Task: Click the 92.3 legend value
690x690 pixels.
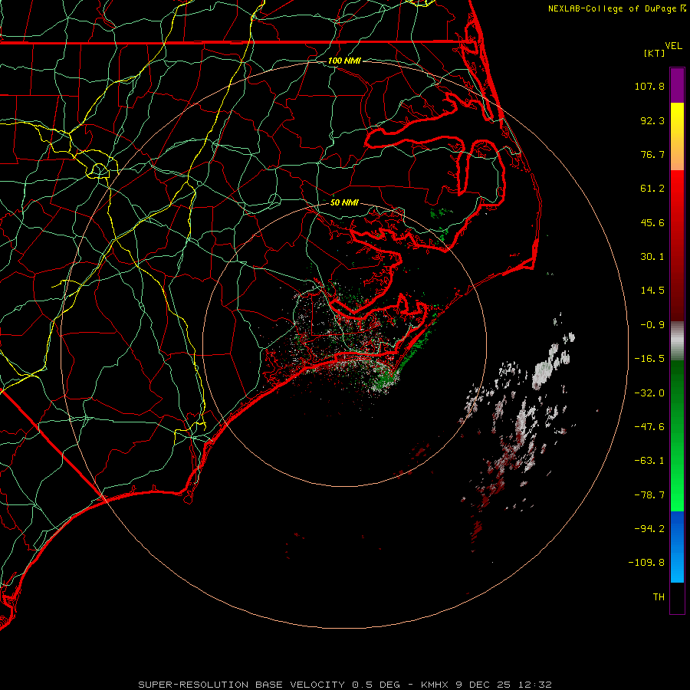Action: point(652,120)
